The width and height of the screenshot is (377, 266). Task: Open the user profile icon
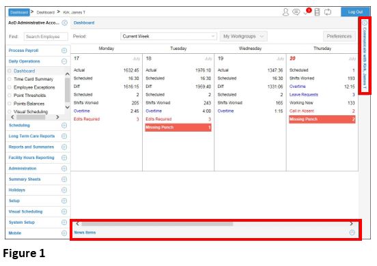tap(285, 12)
